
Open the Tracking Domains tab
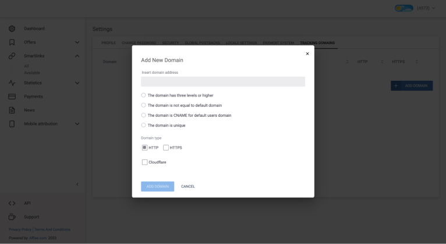pos(317,43)
